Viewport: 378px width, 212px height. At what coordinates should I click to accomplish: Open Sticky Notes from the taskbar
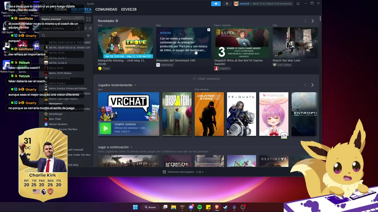click(x=208, y=207)
